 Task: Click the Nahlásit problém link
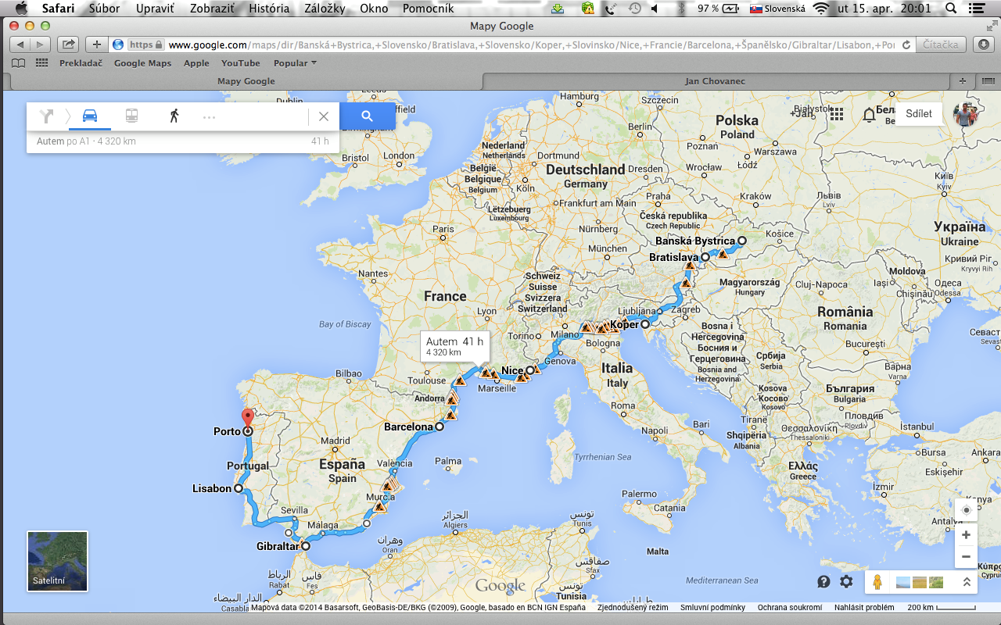pyautogui.click(x=864, y=607)
